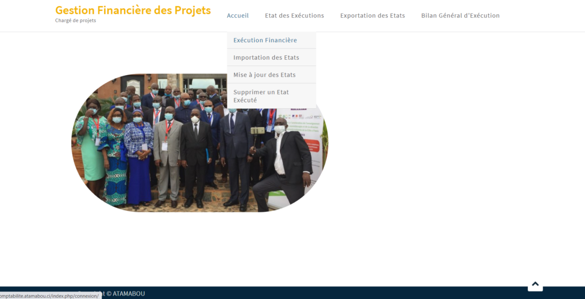Go to Exportation des Etats
This screenshot has width=585, height=299.
coord(372,16)
